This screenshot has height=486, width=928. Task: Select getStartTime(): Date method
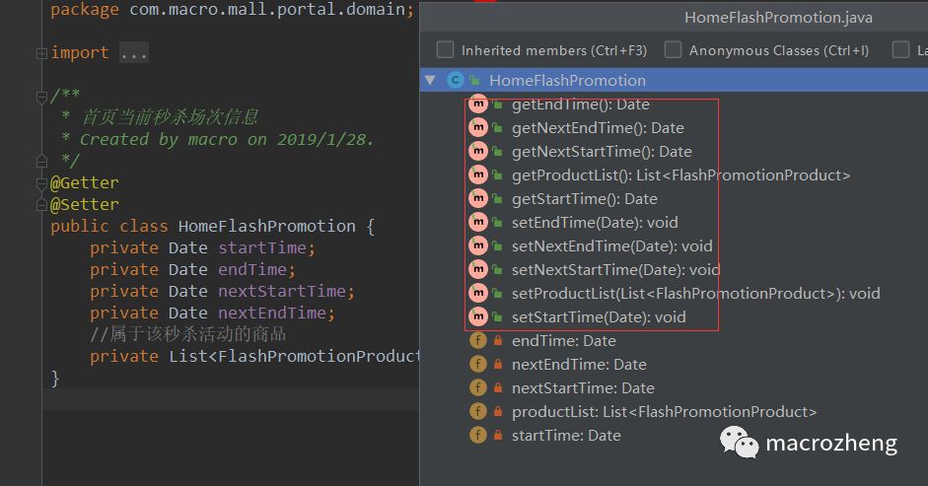point(585,199)
